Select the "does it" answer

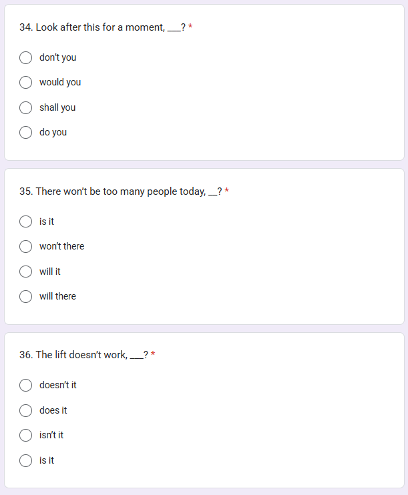25,410
